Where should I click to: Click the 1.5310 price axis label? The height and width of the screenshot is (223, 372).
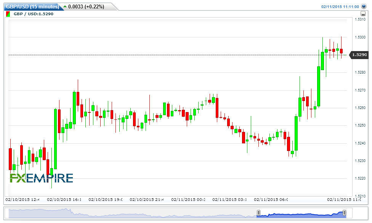(360, 19)
